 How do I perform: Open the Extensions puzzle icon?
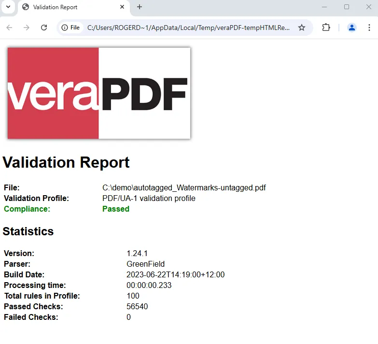tap(326, 28)
